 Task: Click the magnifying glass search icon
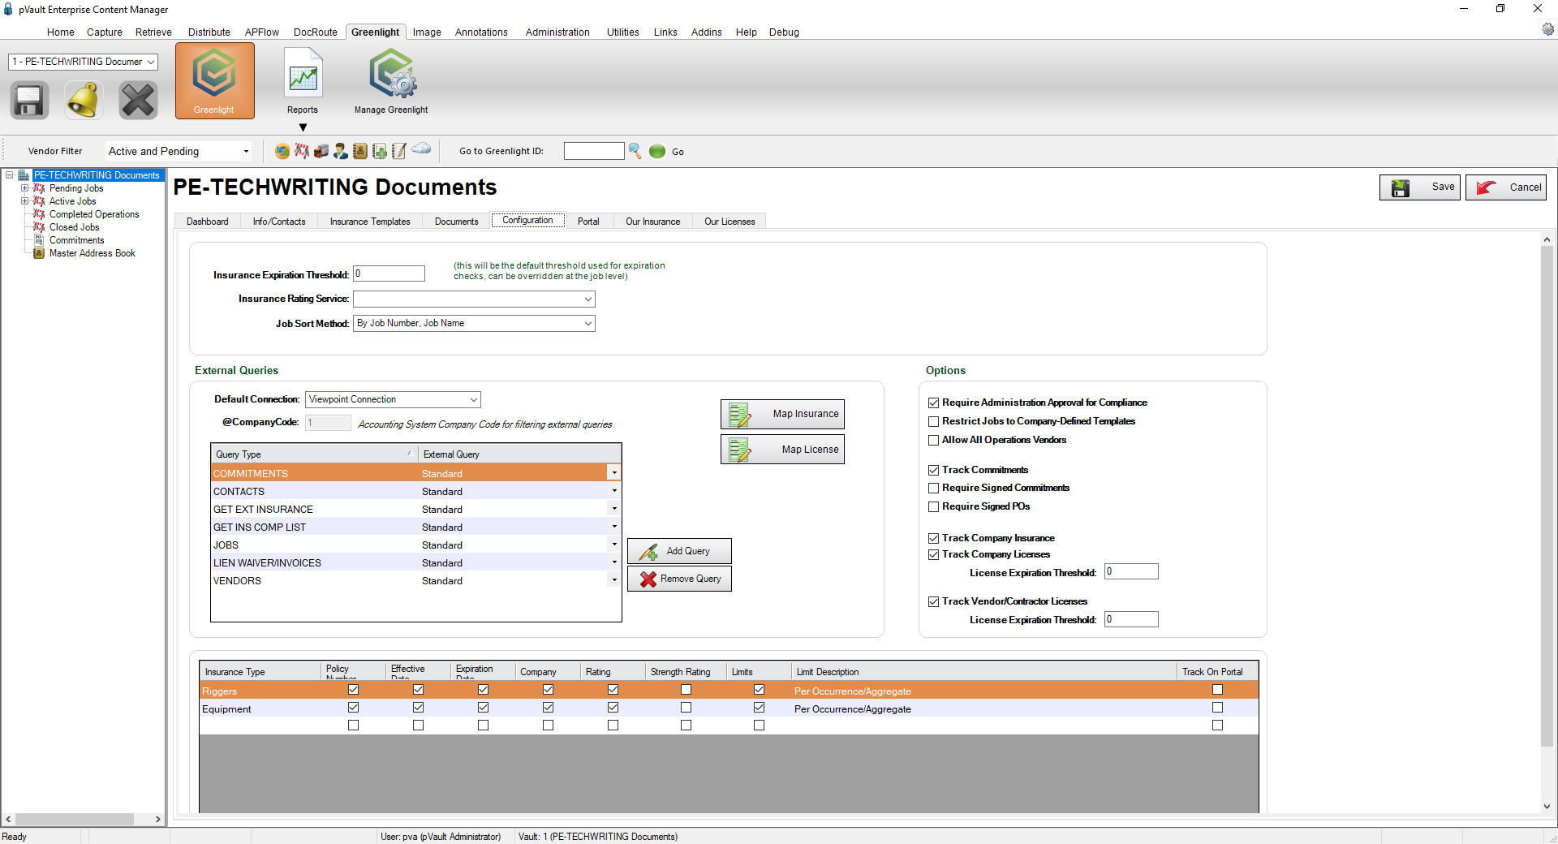tap(635, 151)
